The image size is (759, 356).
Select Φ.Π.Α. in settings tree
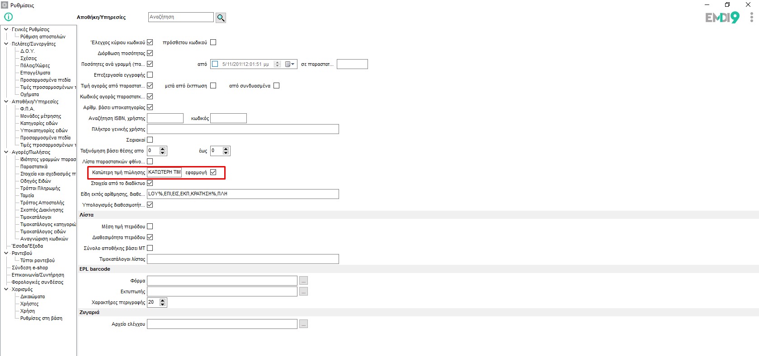(x=27, y=109)
